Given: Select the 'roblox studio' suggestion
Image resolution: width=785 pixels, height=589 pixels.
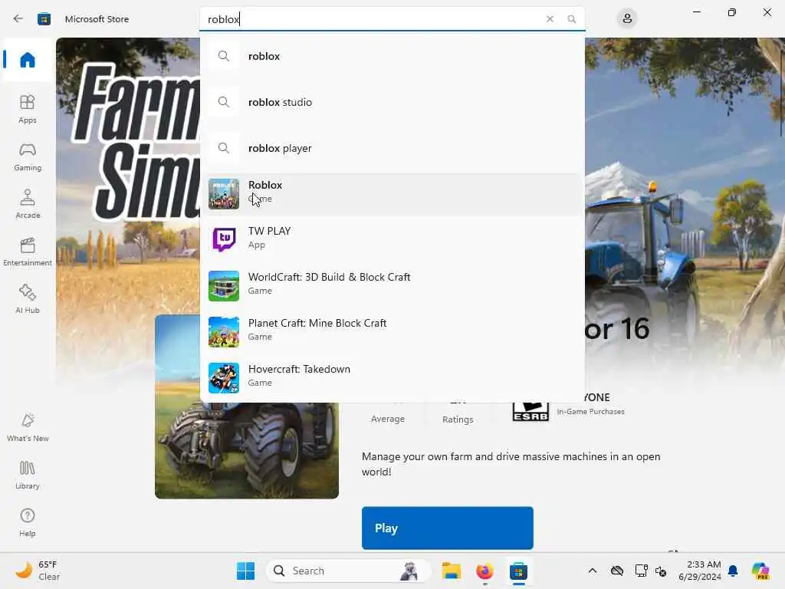Looking at the screenshot, I should (x=392, y=102).
